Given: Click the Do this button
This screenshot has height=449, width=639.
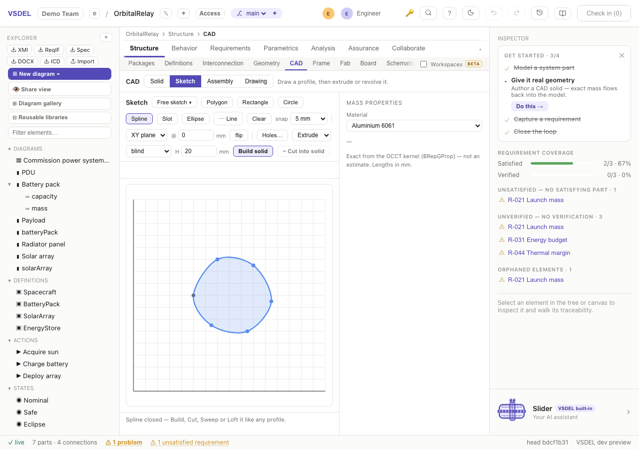Looking at the screenshot, I should (529, 106).
